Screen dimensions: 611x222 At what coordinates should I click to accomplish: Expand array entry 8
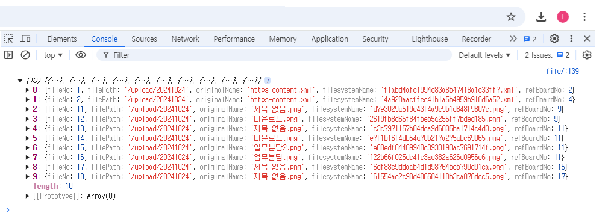click(x=28, y=167)
